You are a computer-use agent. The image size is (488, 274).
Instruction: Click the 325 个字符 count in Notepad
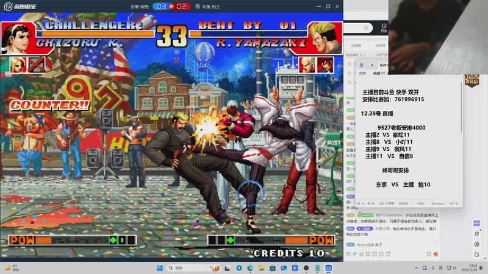point(387,203)
